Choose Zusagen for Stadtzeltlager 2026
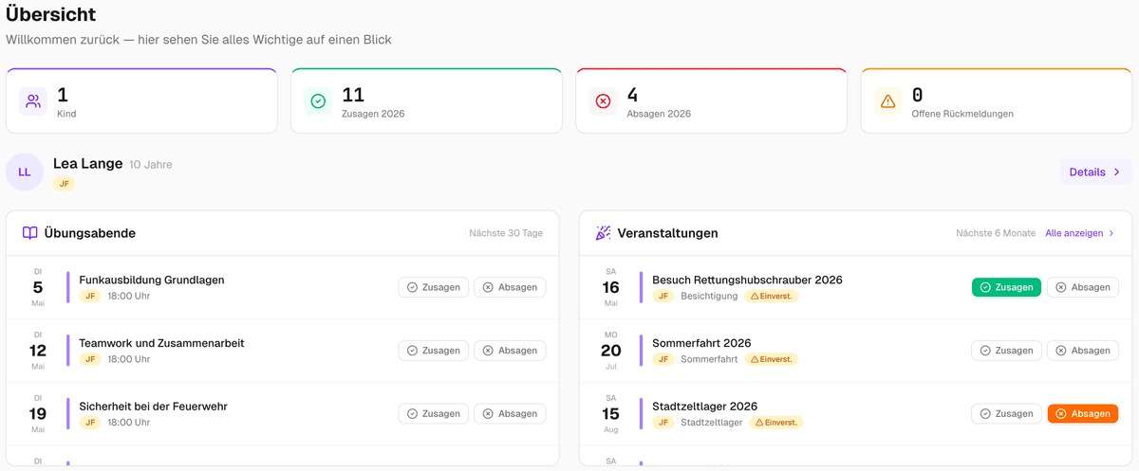Screen dimensions: 1139x471 tap(1006, 414)
